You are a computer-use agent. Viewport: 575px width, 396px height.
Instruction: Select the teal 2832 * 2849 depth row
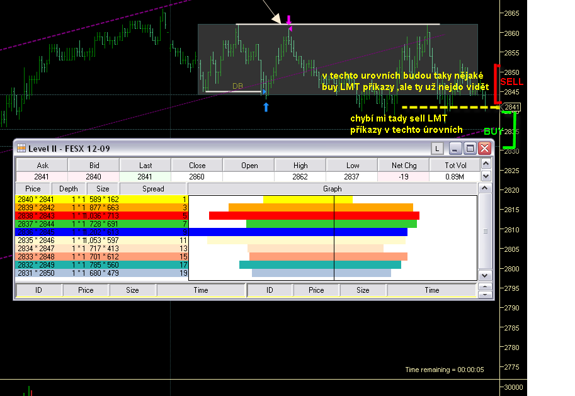click(x=101, y=264)
